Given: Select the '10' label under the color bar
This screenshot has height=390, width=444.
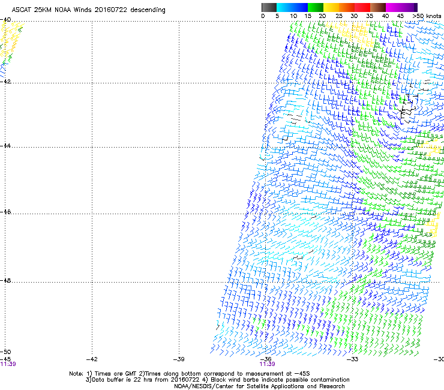Looking at the screenshot, I should [293, 16].
